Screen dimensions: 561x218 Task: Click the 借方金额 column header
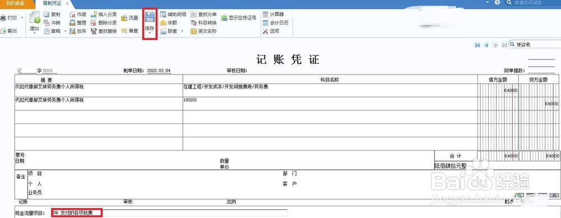[x=498, y=80]
